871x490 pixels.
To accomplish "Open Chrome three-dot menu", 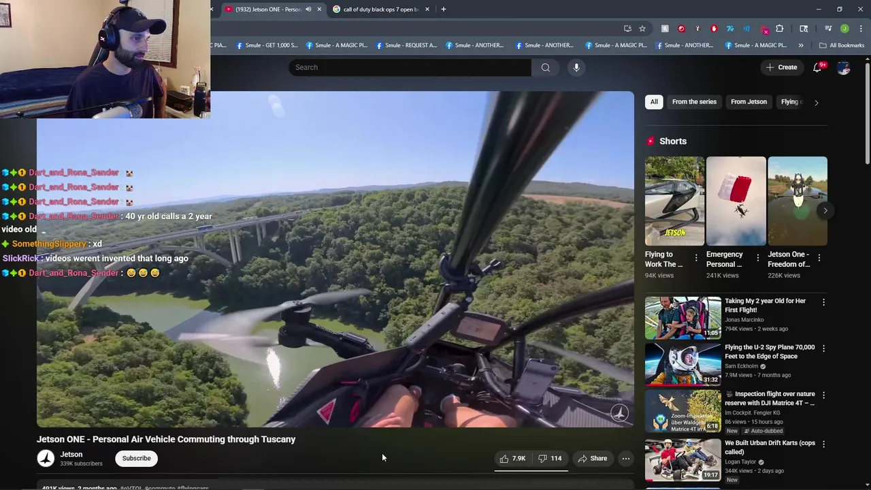I will pos(861,29).
